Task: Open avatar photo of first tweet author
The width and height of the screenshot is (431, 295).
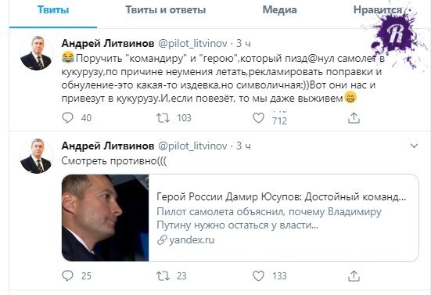Action: tap(36, 52)
